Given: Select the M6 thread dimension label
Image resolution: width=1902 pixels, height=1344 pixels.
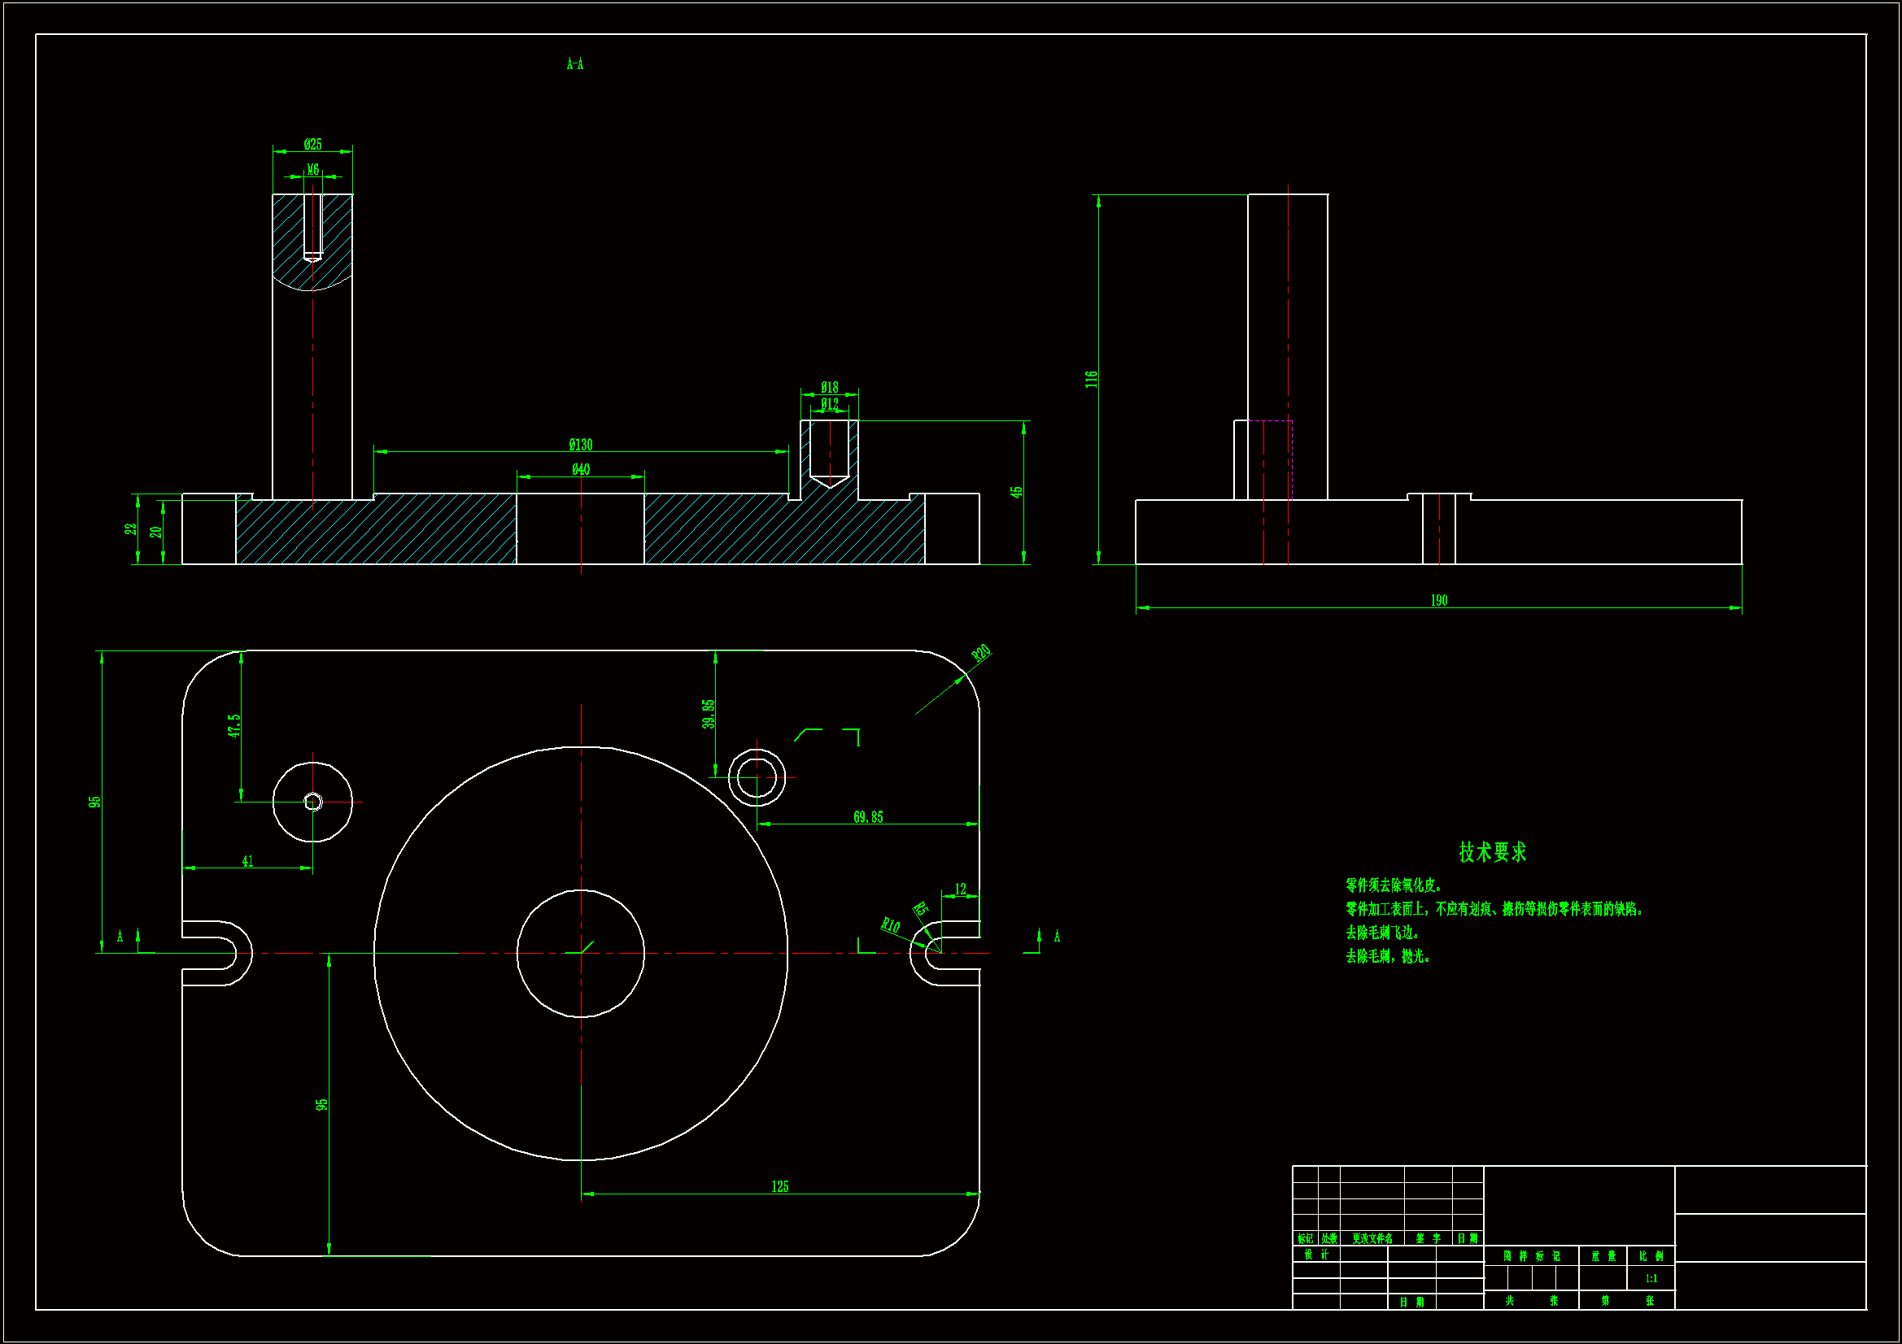Looking at the screenshot, I should [x=313, y=169].
